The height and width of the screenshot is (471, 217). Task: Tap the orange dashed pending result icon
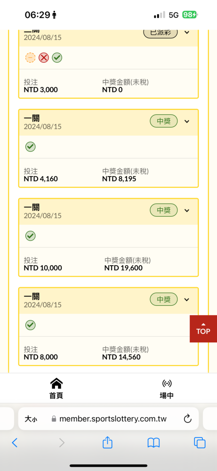click(30, 57)
